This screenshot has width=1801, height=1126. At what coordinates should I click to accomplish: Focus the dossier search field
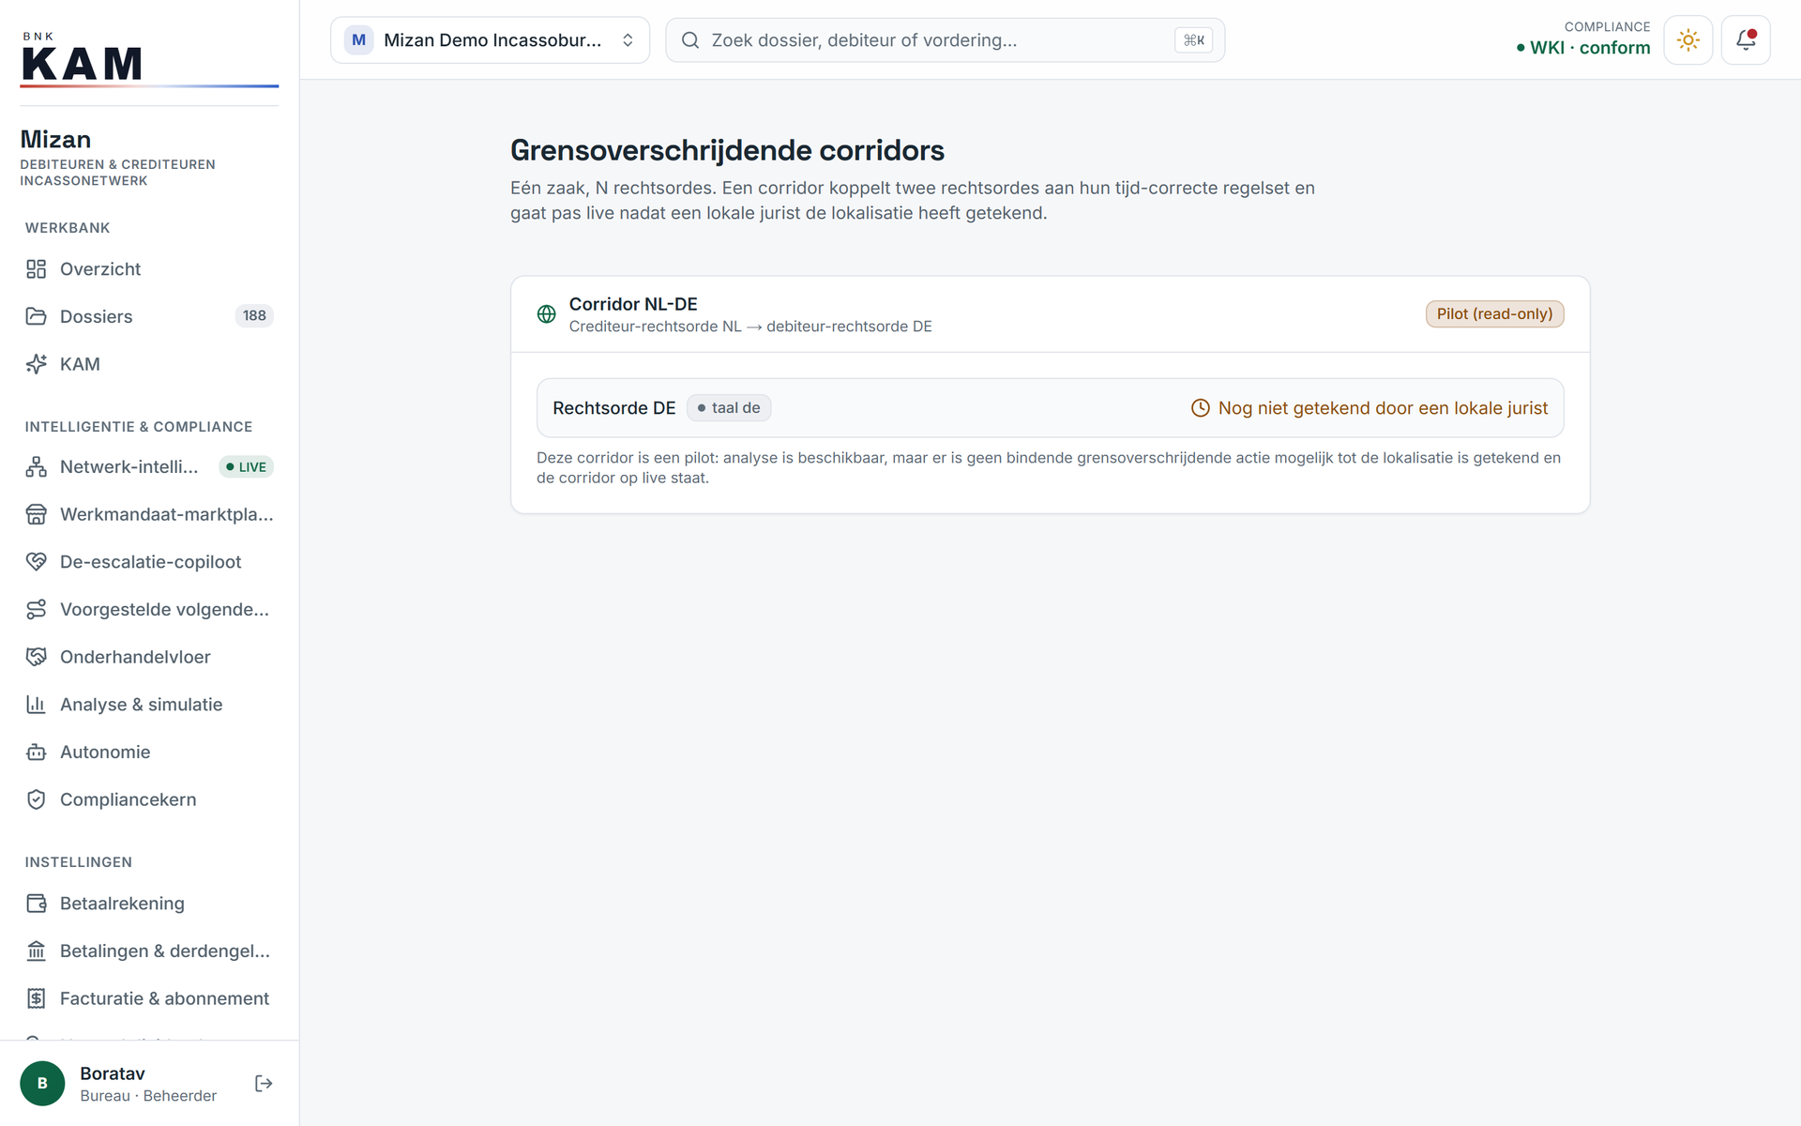pos(945,40)
